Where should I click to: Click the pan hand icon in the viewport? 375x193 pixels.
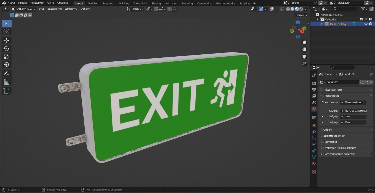pos(304,49)
